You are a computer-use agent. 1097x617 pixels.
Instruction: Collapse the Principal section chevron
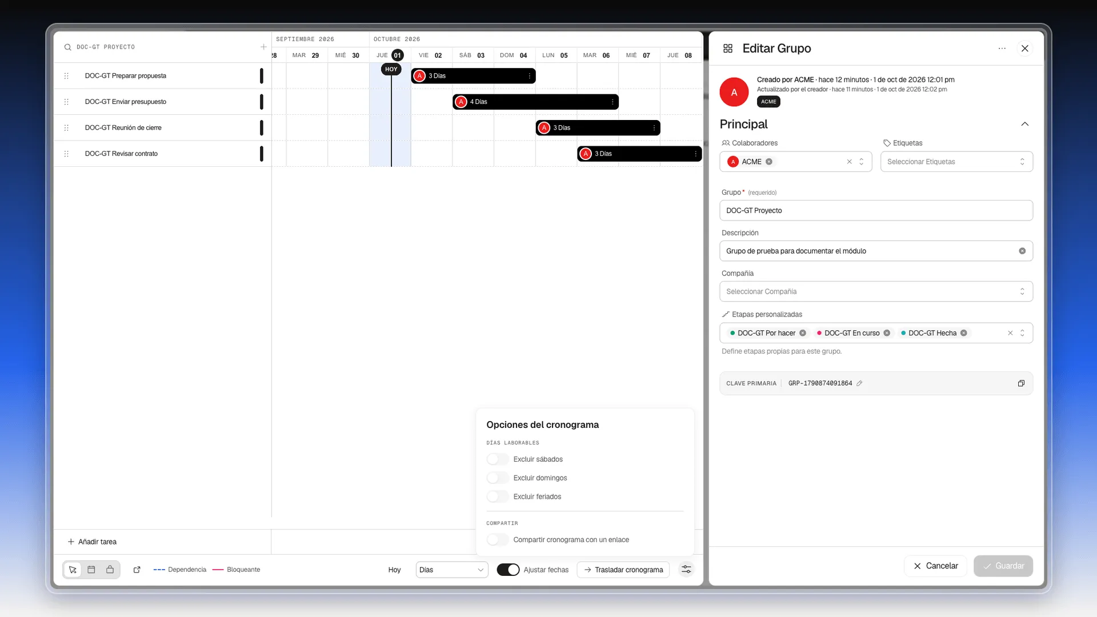(x=1025, y=124)
